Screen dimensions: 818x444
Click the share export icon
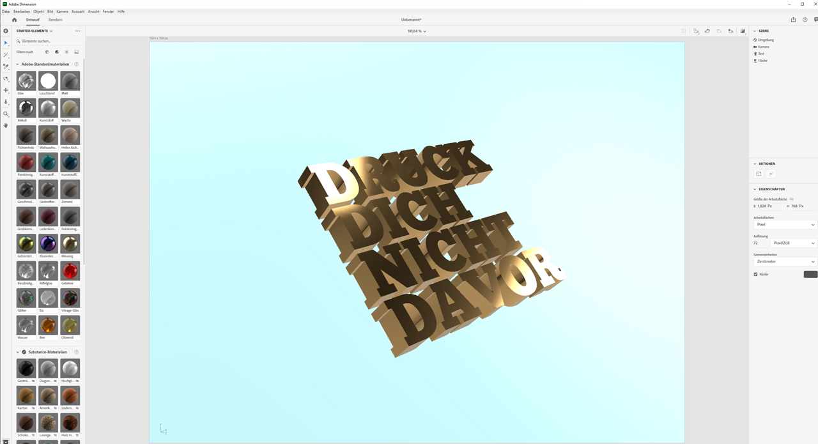(793, 20)
